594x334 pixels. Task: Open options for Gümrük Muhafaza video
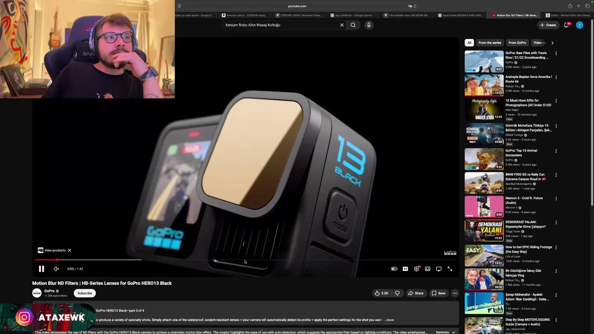click(556, 126)
